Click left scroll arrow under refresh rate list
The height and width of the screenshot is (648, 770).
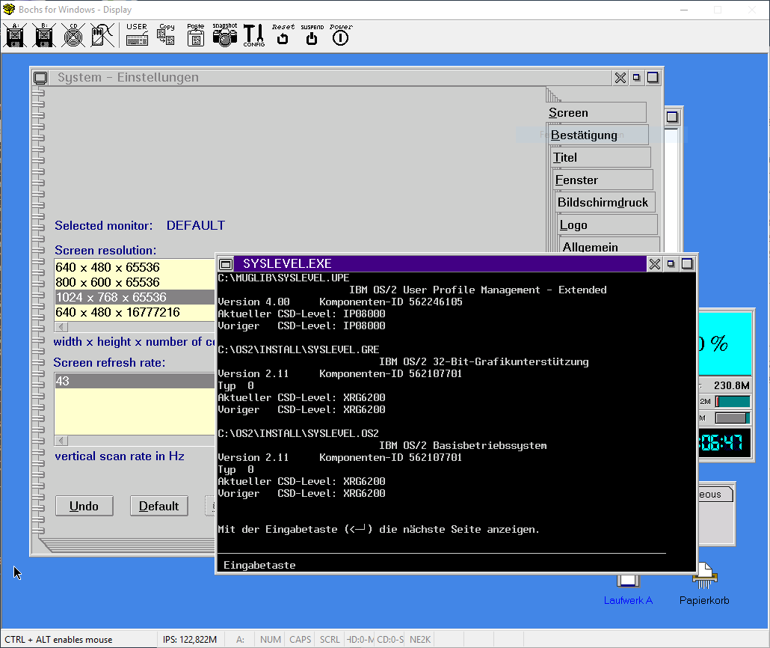pos(61,441)
